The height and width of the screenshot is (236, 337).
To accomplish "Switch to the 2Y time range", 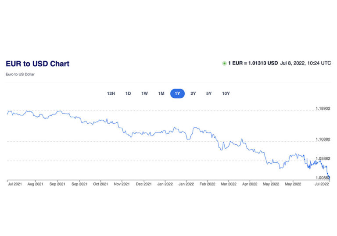I will click(193, 93).
